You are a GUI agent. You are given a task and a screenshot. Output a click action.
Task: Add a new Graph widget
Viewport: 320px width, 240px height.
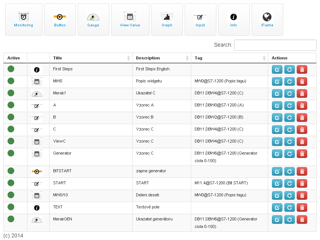pos(167,20)
